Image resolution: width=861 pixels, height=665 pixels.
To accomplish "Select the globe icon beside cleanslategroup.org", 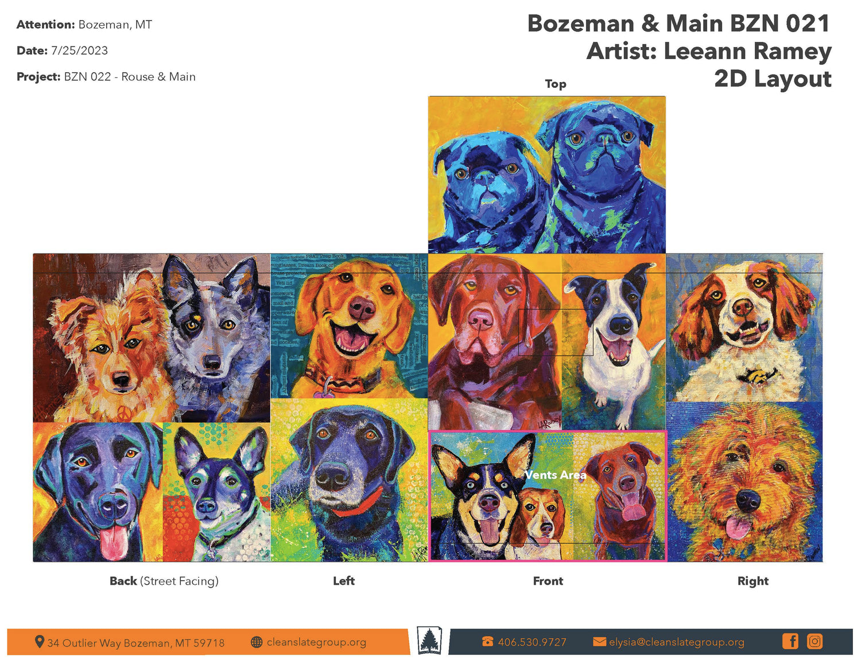I will pyautogui.click(x=257, y=642).
